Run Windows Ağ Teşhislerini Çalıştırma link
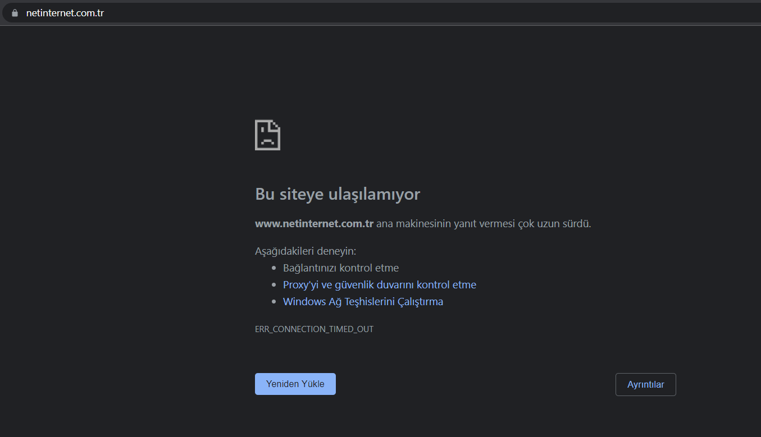 363,302
